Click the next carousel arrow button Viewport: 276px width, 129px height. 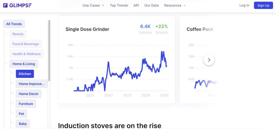pos(209,60)
